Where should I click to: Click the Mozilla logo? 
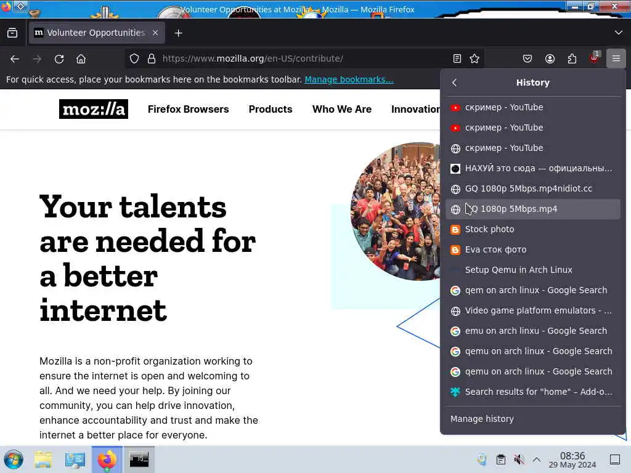(x=94, y=109)
